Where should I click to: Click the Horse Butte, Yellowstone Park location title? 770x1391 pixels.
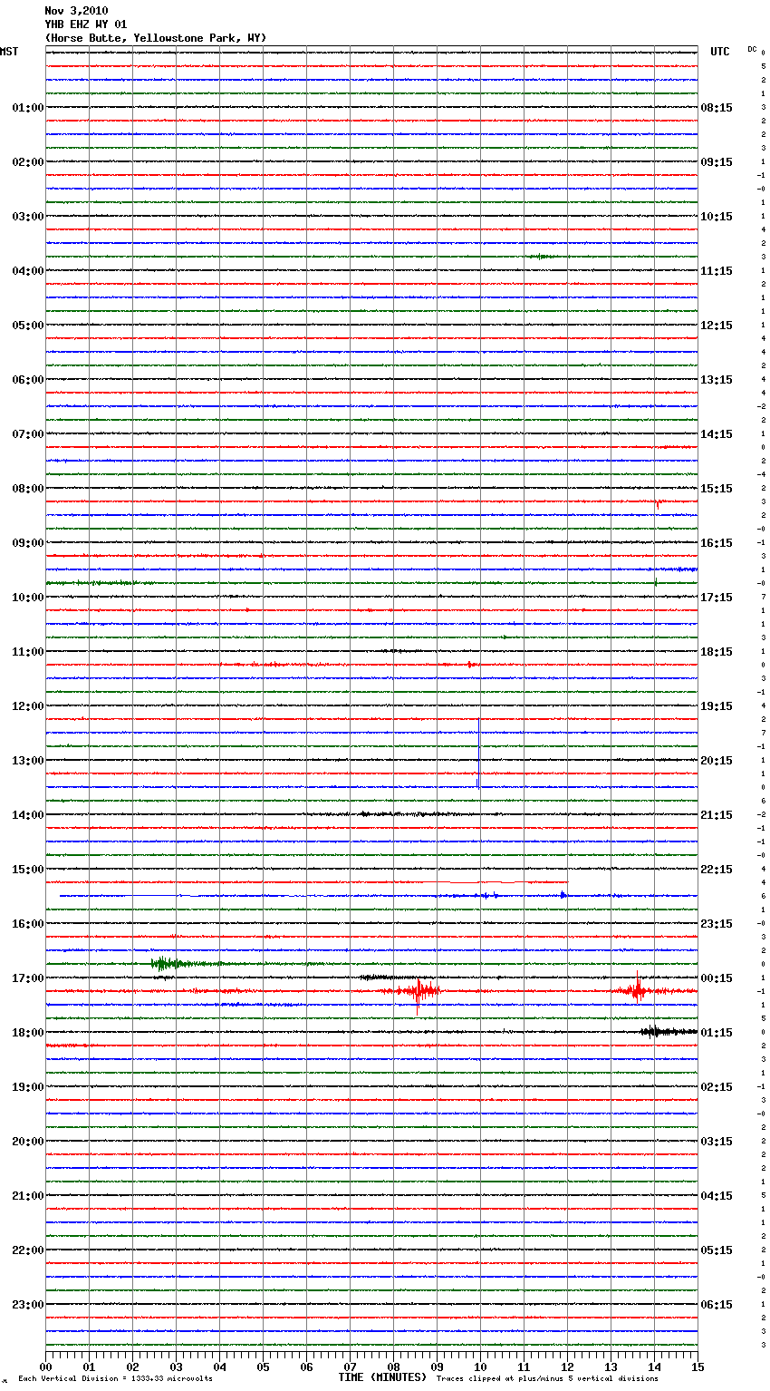pos(156,38)
